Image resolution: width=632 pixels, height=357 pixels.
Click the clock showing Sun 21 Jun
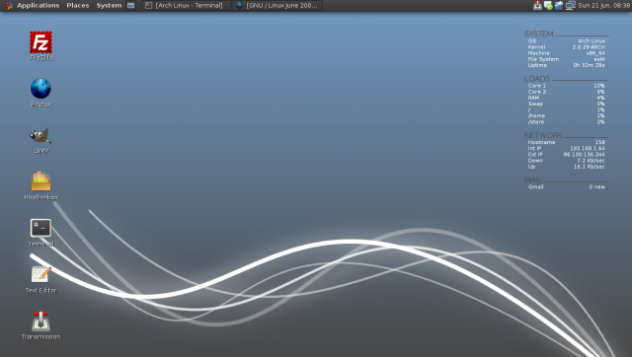(x=603, y=5)
